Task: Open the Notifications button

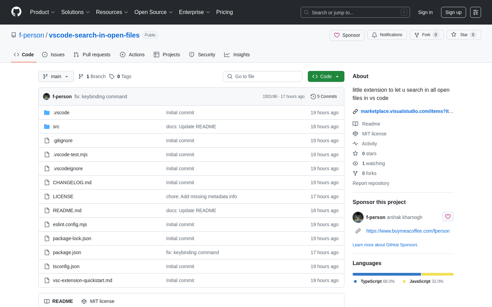Action: tap(387, 35)
